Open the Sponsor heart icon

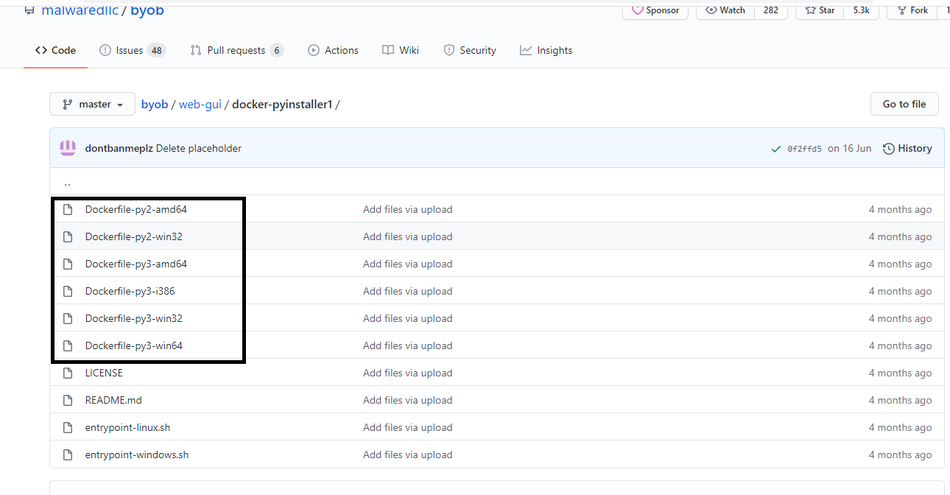pos(638,10)
